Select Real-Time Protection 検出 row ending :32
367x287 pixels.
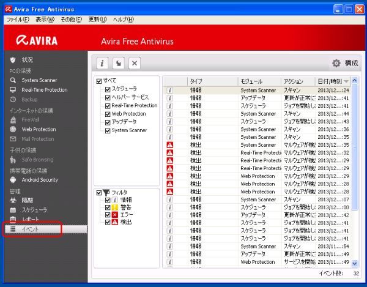point(256,152)
